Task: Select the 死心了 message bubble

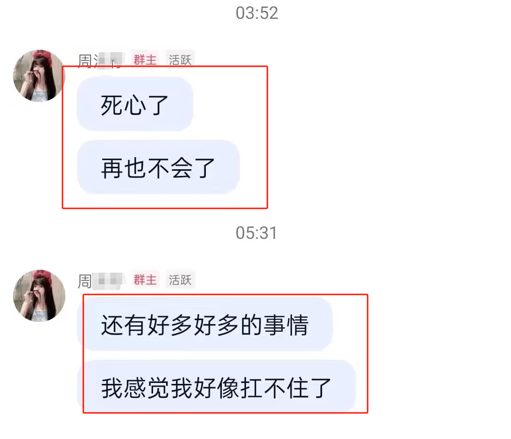Action: tap(135, 104)
